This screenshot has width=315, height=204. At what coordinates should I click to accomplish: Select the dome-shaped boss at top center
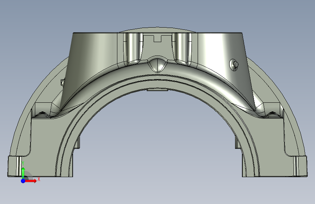click(158, 64)
